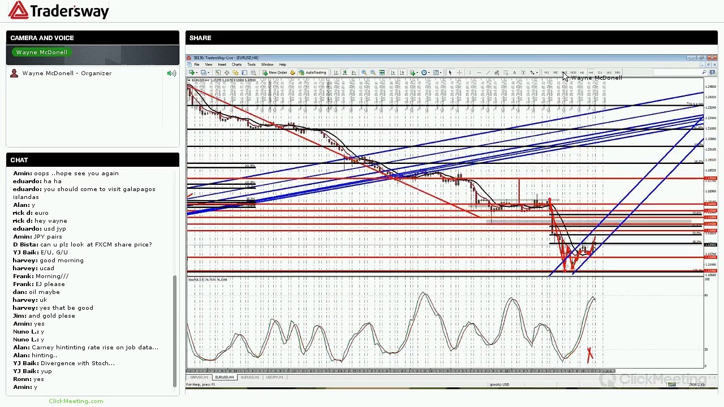This screenshot has height=407, width=724.
Task: Open the File menu
Action: 197,64
